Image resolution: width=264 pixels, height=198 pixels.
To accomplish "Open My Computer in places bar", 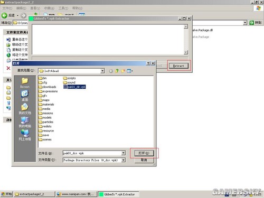I will pos(25,122).
